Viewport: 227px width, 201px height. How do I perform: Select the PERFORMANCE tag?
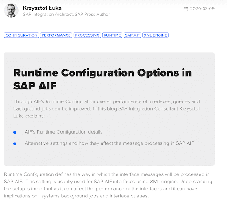pyautogui.click(x=56, y=35)
